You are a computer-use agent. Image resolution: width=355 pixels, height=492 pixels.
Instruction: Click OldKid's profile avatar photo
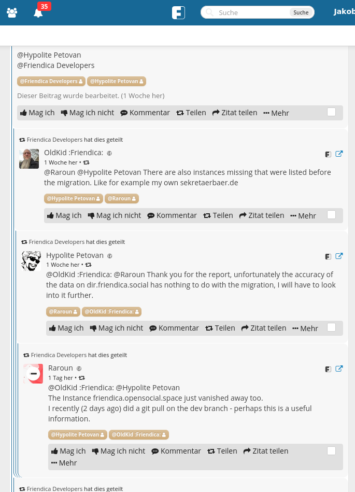click(29, 159)
